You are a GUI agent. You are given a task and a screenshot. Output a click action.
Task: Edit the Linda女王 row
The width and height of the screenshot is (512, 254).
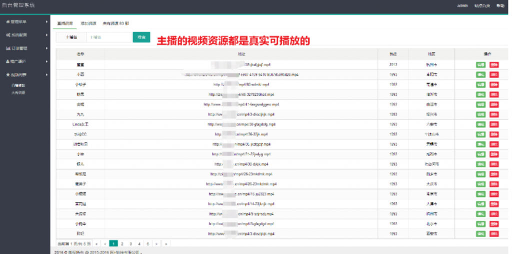click(x=480, y=124)
